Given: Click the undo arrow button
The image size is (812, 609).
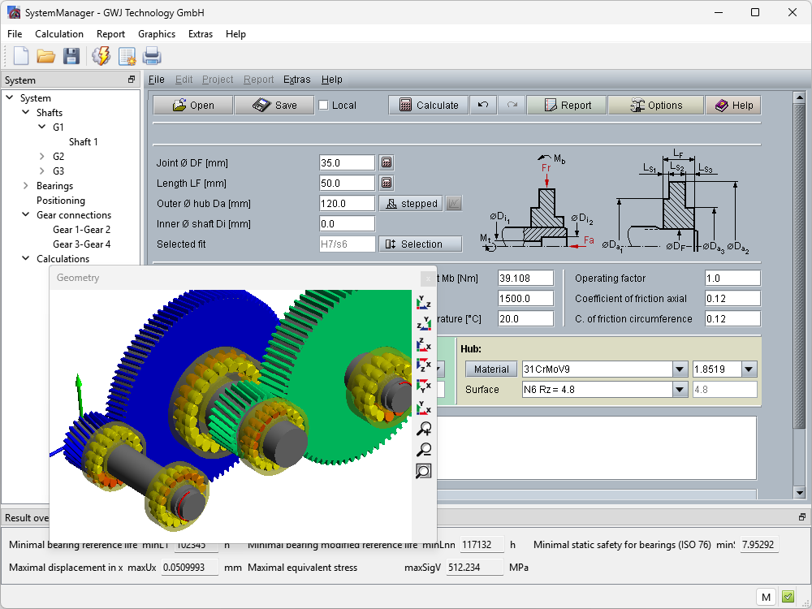Looking at the screenshot, I should [x=482, y=105].
